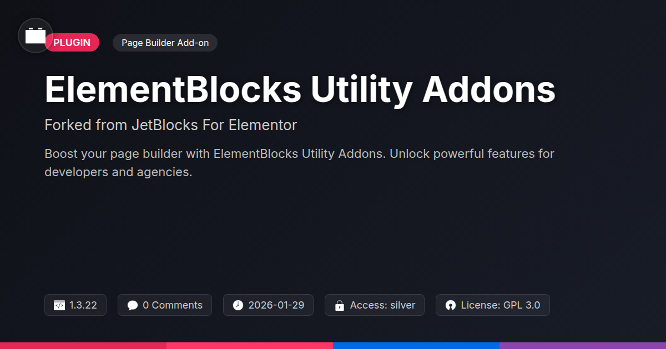
Task: Click the lock access icon
Action: click(x=340, y=305)
